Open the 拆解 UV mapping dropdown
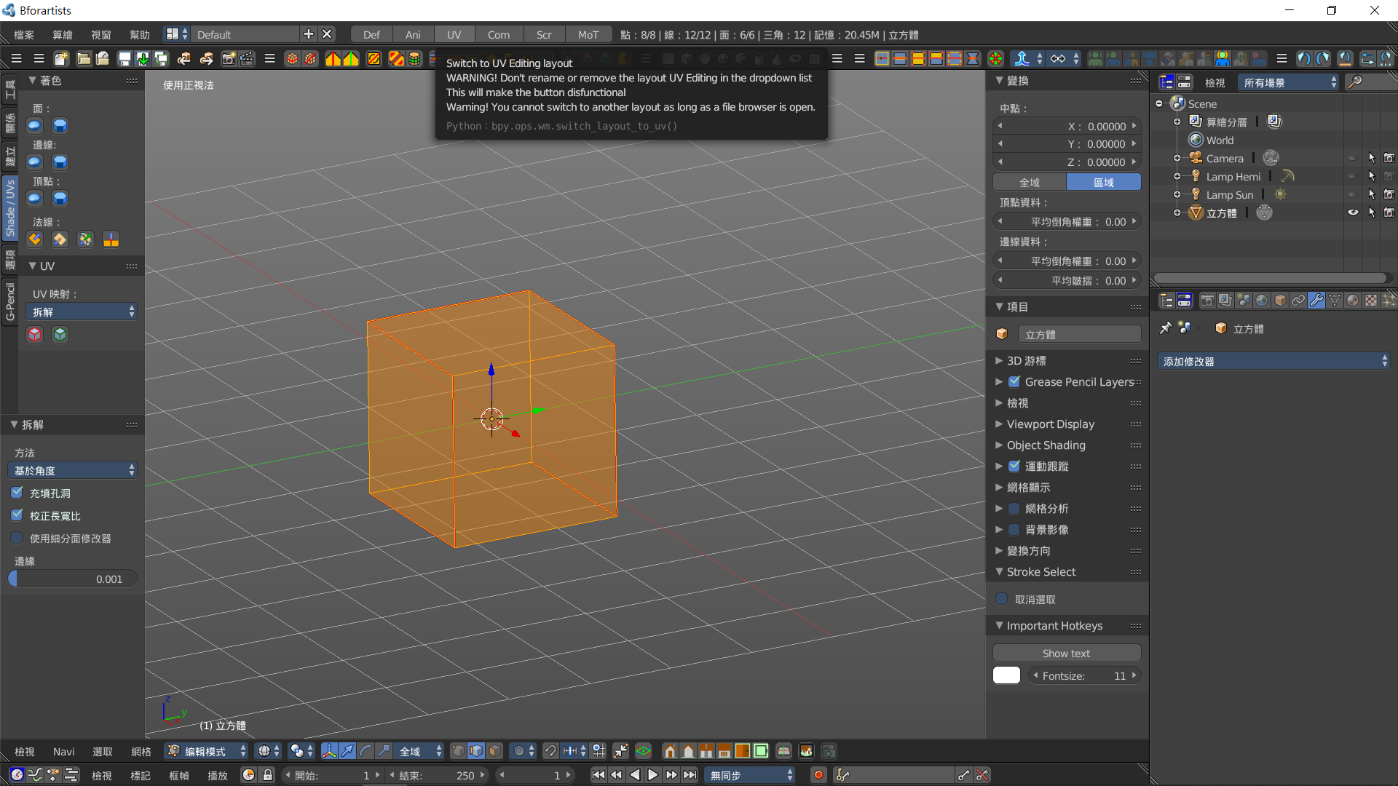1398x786 pixels. click(x=81, y=311)
